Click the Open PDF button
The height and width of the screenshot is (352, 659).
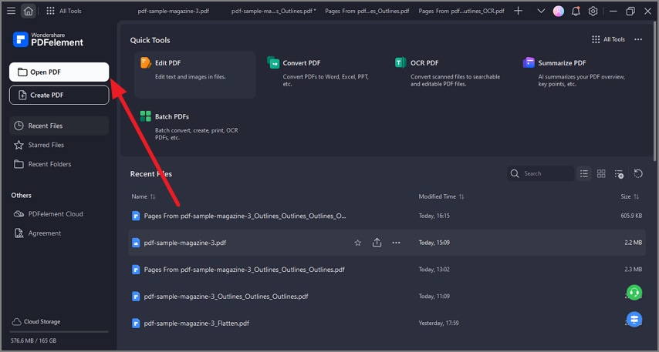click(x=59, y=72)
